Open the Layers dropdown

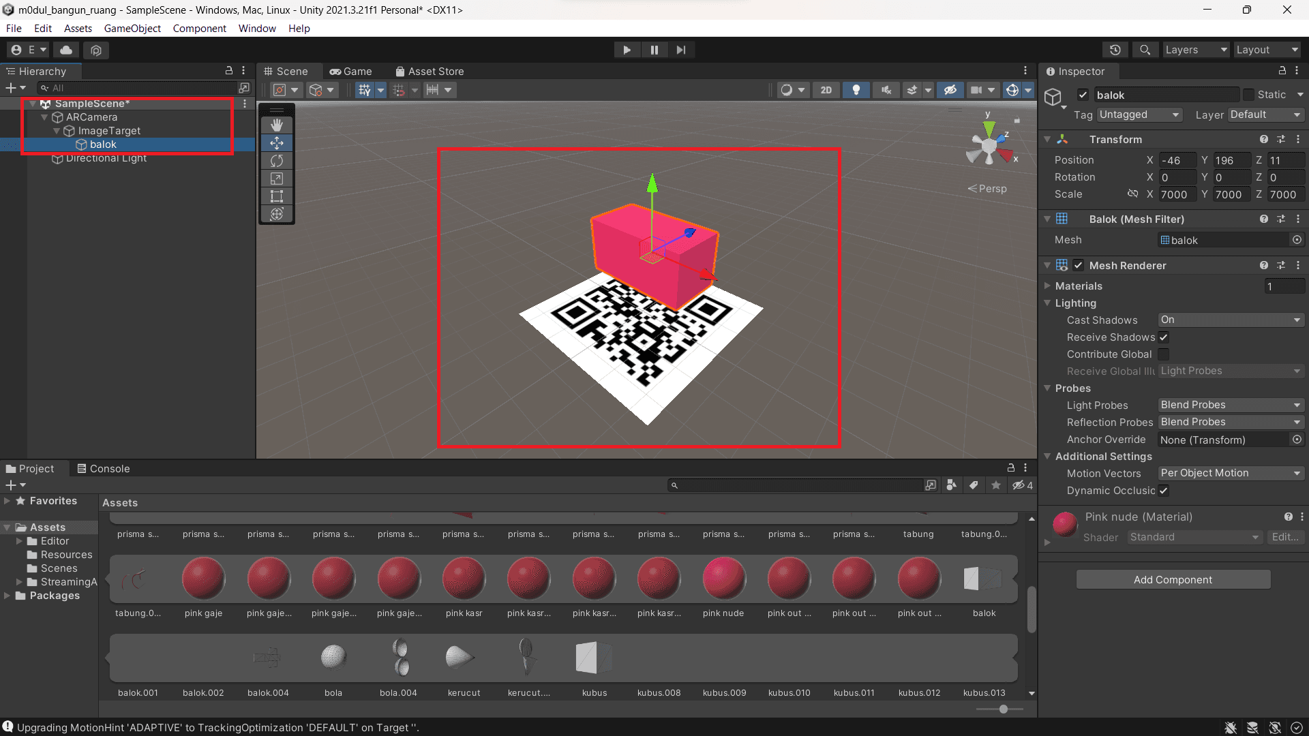click(1196, 50)
